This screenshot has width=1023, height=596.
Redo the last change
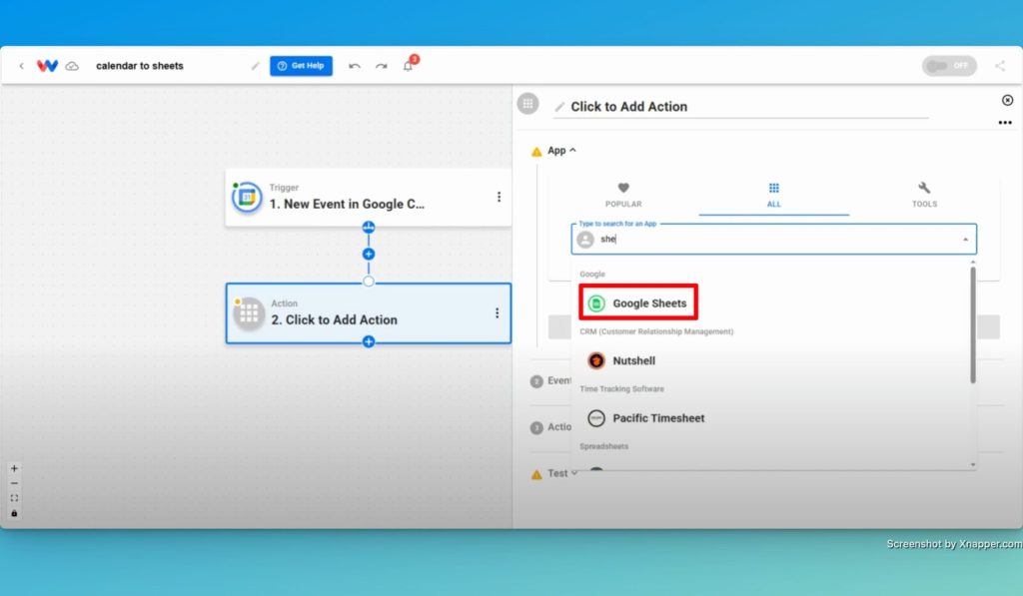(381, 66)
